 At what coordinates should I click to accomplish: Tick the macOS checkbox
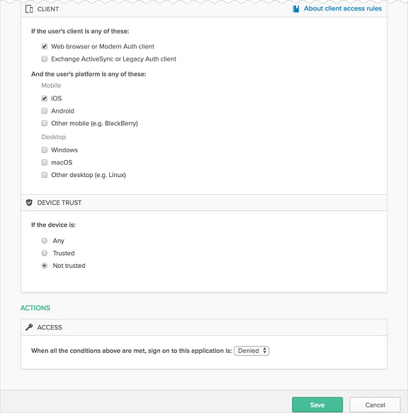tap(44, 162)
